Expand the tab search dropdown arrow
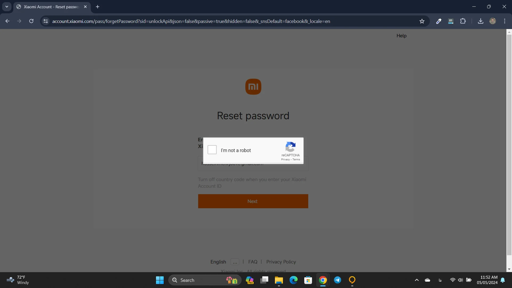This screenshot has width=512, height=288. [7, 7]
